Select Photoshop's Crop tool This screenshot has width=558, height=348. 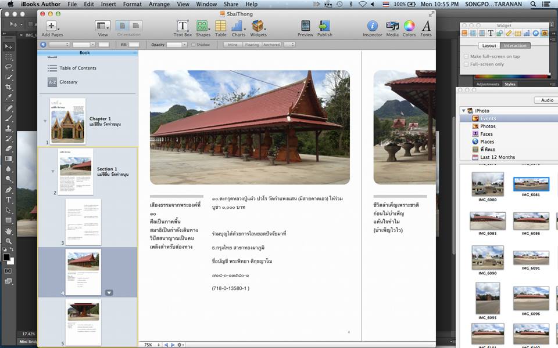(x=8, y=87)
